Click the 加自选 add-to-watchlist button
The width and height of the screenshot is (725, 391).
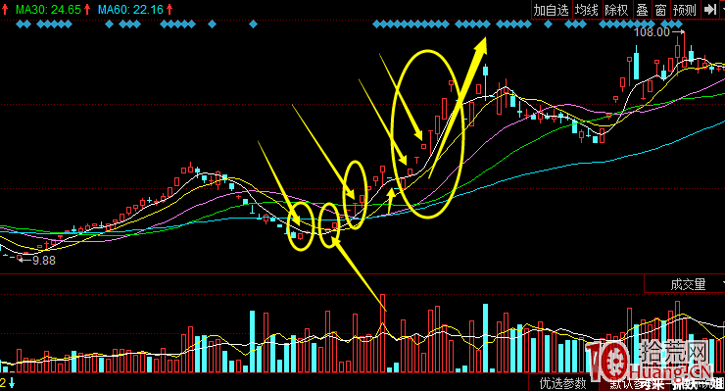pyautogui.click(x=551, y=10)
